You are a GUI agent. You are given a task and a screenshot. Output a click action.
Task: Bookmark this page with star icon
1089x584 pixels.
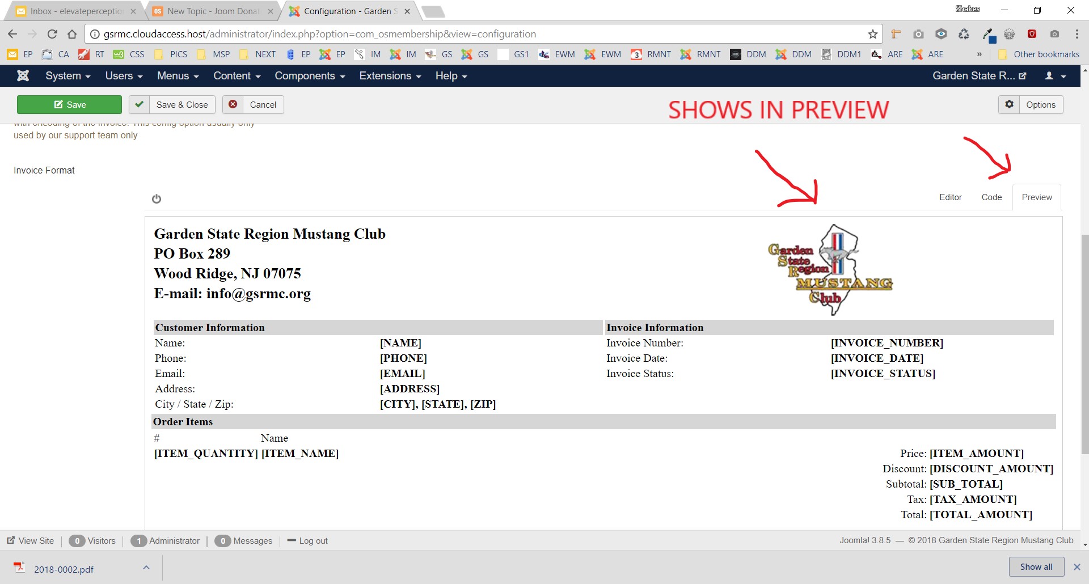pyautogui.click(x=872, y=34)
